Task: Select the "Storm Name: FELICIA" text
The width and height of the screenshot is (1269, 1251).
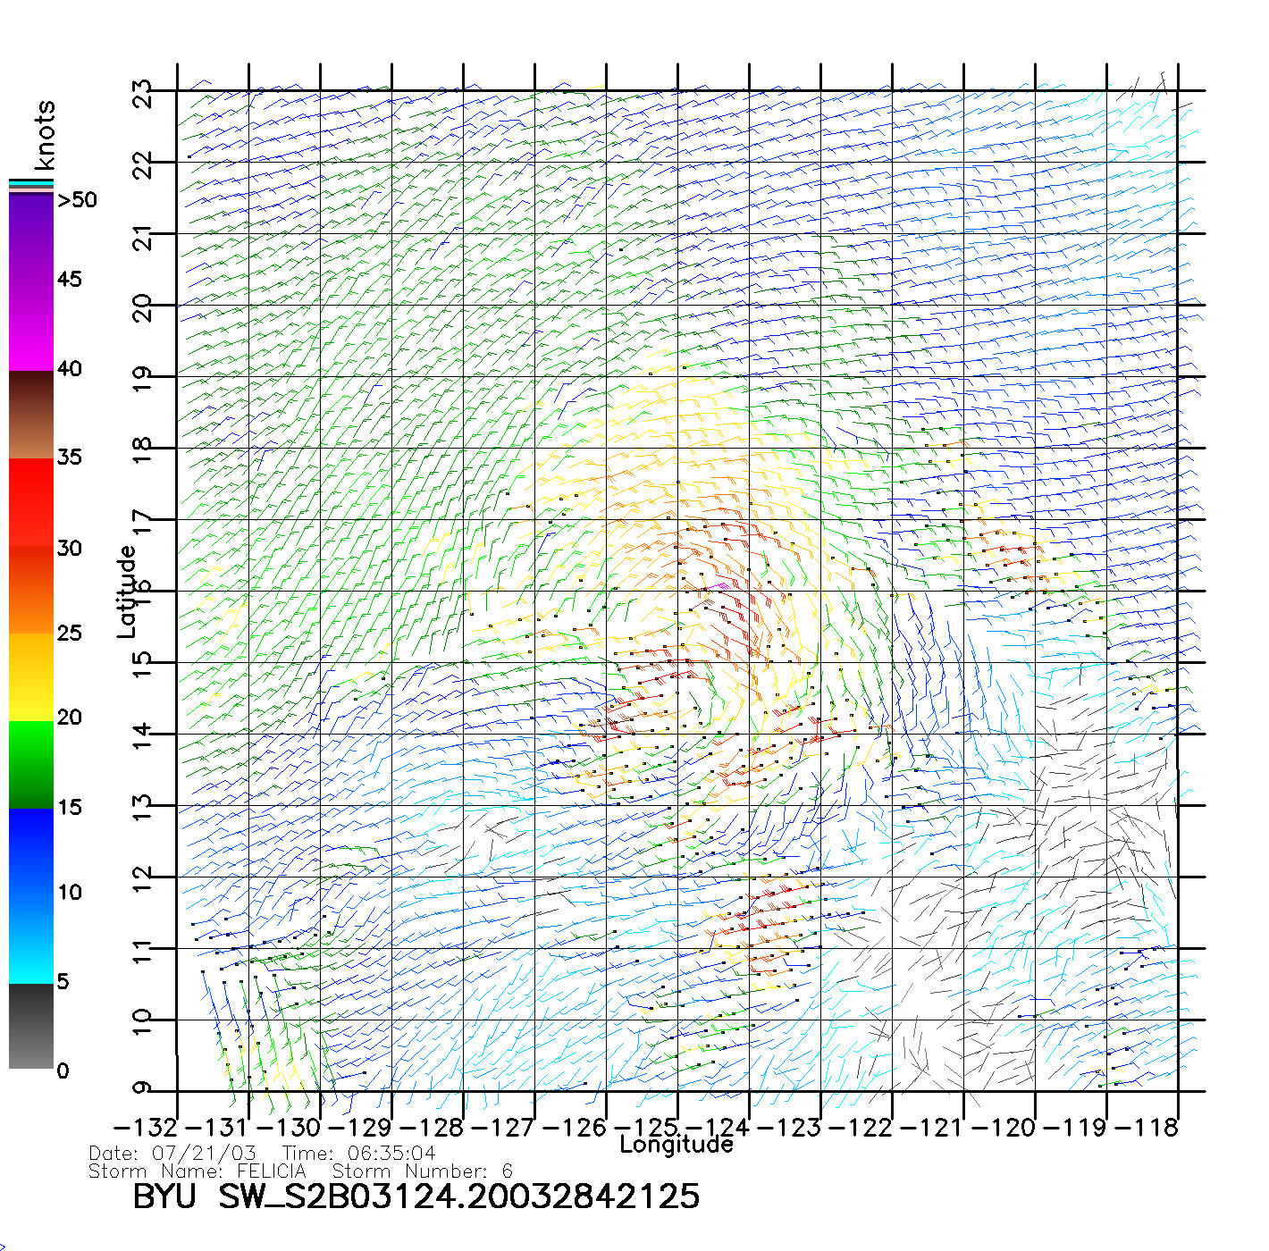Action: [197, 1171]
